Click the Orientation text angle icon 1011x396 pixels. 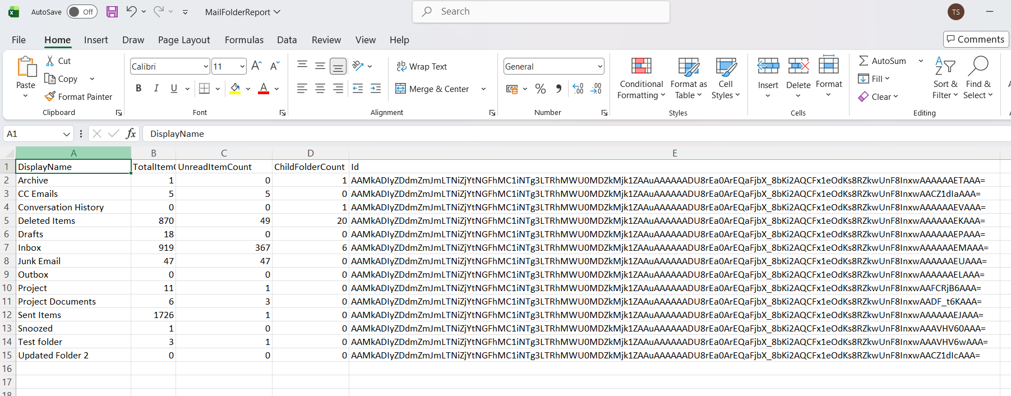(358, 66)
